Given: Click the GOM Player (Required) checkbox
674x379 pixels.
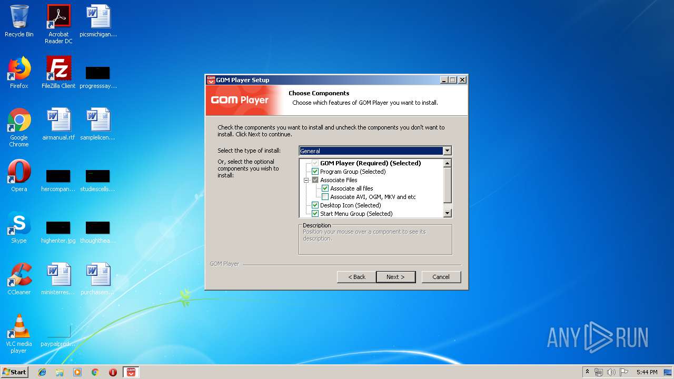Looking at the screenshot, I should click(315, 163).
